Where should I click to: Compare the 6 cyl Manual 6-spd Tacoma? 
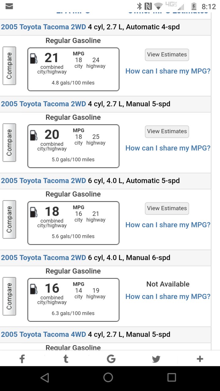point(9,296)
